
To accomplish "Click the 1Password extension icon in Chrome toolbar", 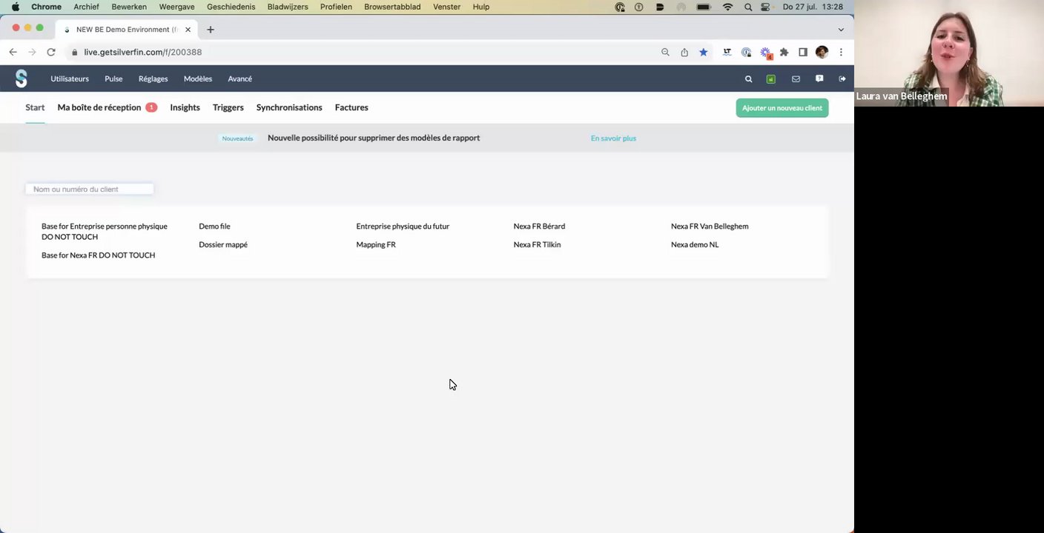I will click(x=746, y=52).
